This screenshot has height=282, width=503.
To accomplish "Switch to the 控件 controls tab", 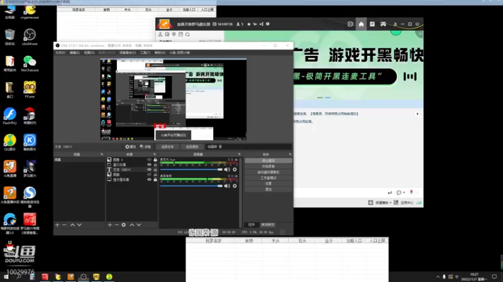I will [x=251, y=225].
